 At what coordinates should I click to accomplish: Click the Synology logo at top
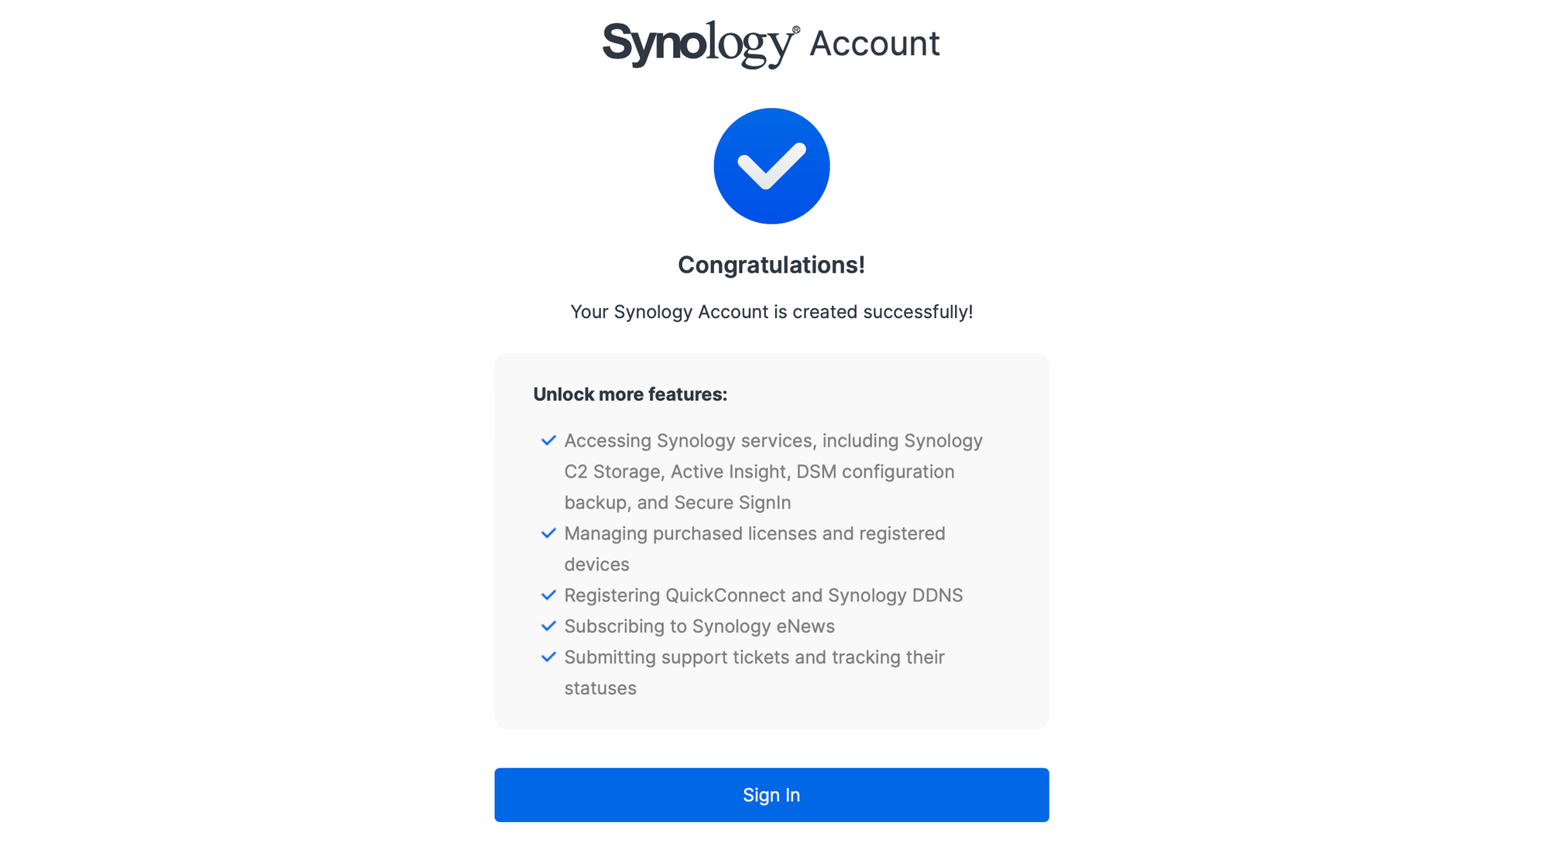click(701, 44)
